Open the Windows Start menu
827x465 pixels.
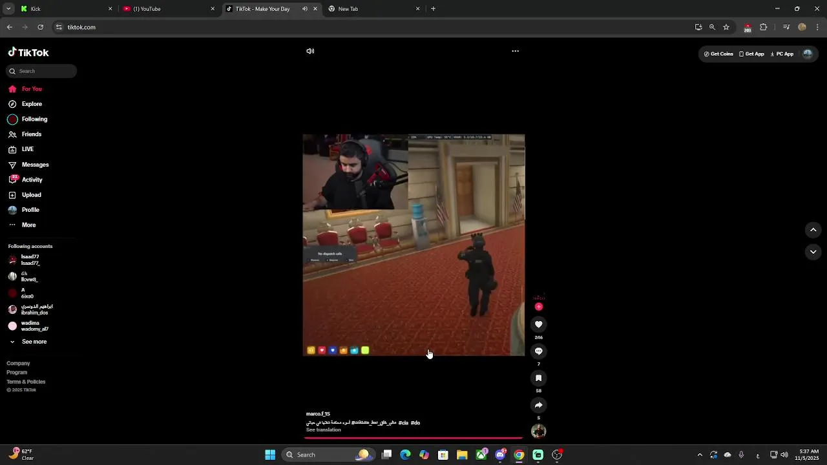[x=270, y=455]
